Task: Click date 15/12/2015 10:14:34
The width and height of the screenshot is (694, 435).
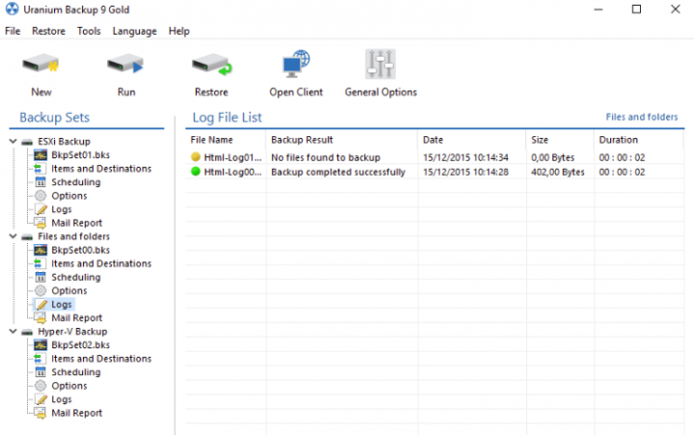Action: (466, 157)
